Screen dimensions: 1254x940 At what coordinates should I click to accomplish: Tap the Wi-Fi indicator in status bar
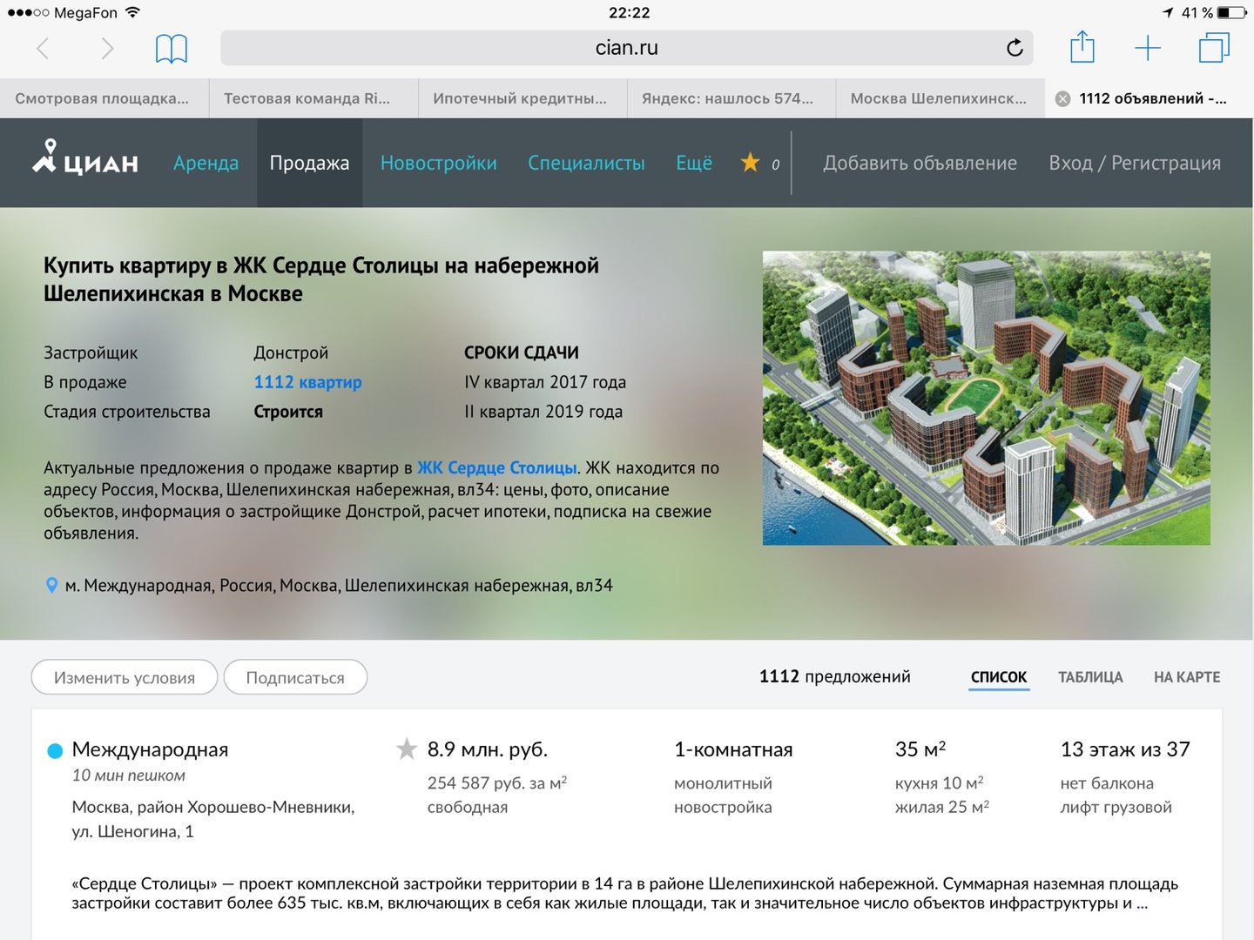coord(132,12)
